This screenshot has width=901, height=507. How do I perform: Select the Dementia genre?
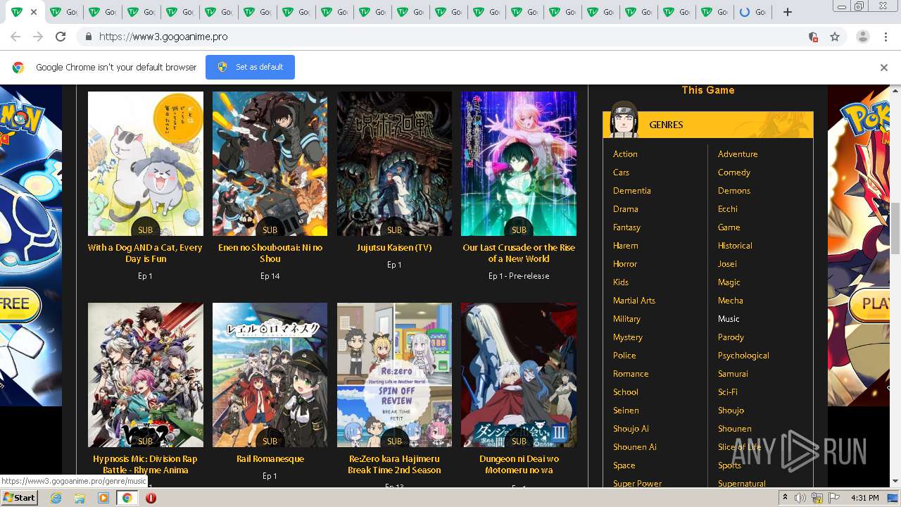[632, 191]
